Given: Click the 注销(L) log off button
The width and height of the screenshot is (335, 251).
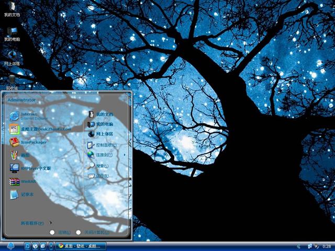Looking at the screenshot, I should [x=60, y=232].
